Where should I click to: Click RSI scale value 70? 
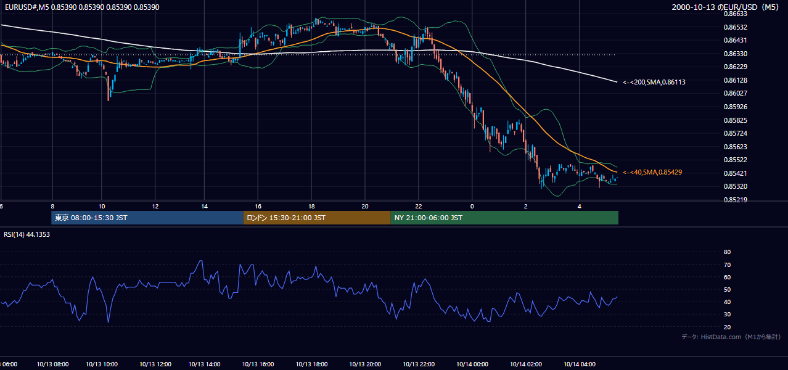[727, 265]
